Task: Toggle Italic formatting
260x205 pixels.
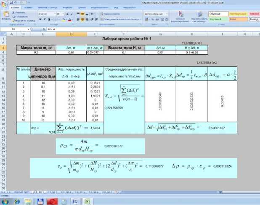Action: pyautogui.click(x=44, y=19)
